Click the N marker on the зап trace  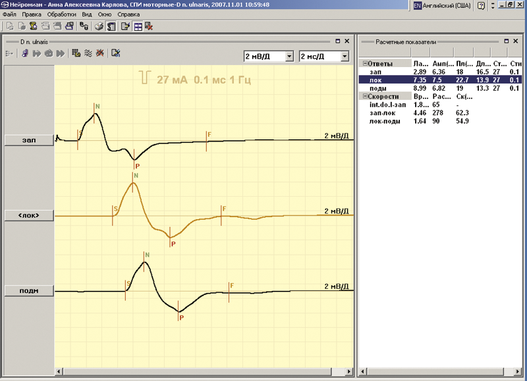point(97,107)
